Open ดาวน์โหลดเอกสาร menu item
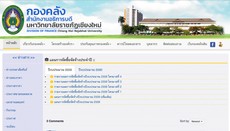Viewport: 230px width, 131px height. tap(129, 44)
